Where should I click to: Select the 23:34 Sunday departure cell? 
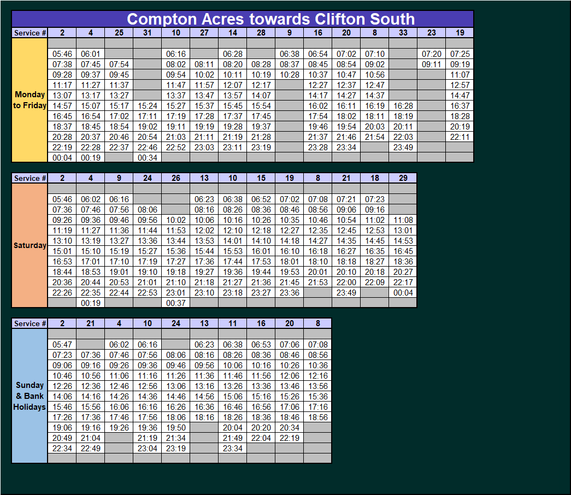[x=233, y=449]
